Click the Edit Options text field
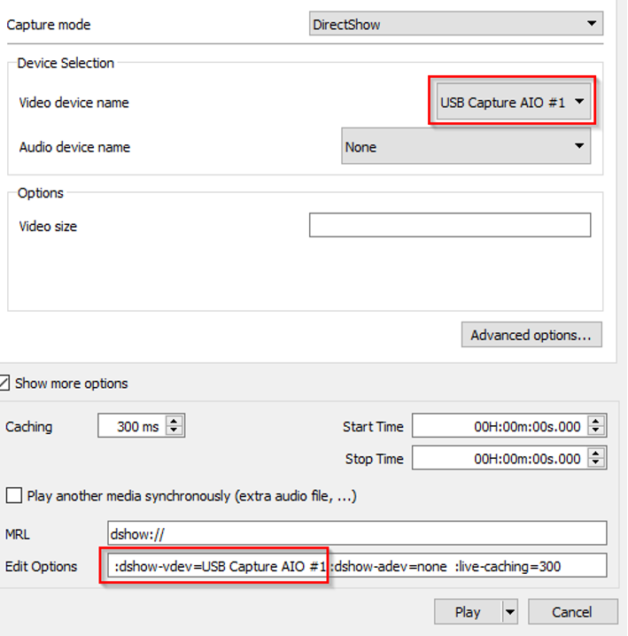 [356, 566]
